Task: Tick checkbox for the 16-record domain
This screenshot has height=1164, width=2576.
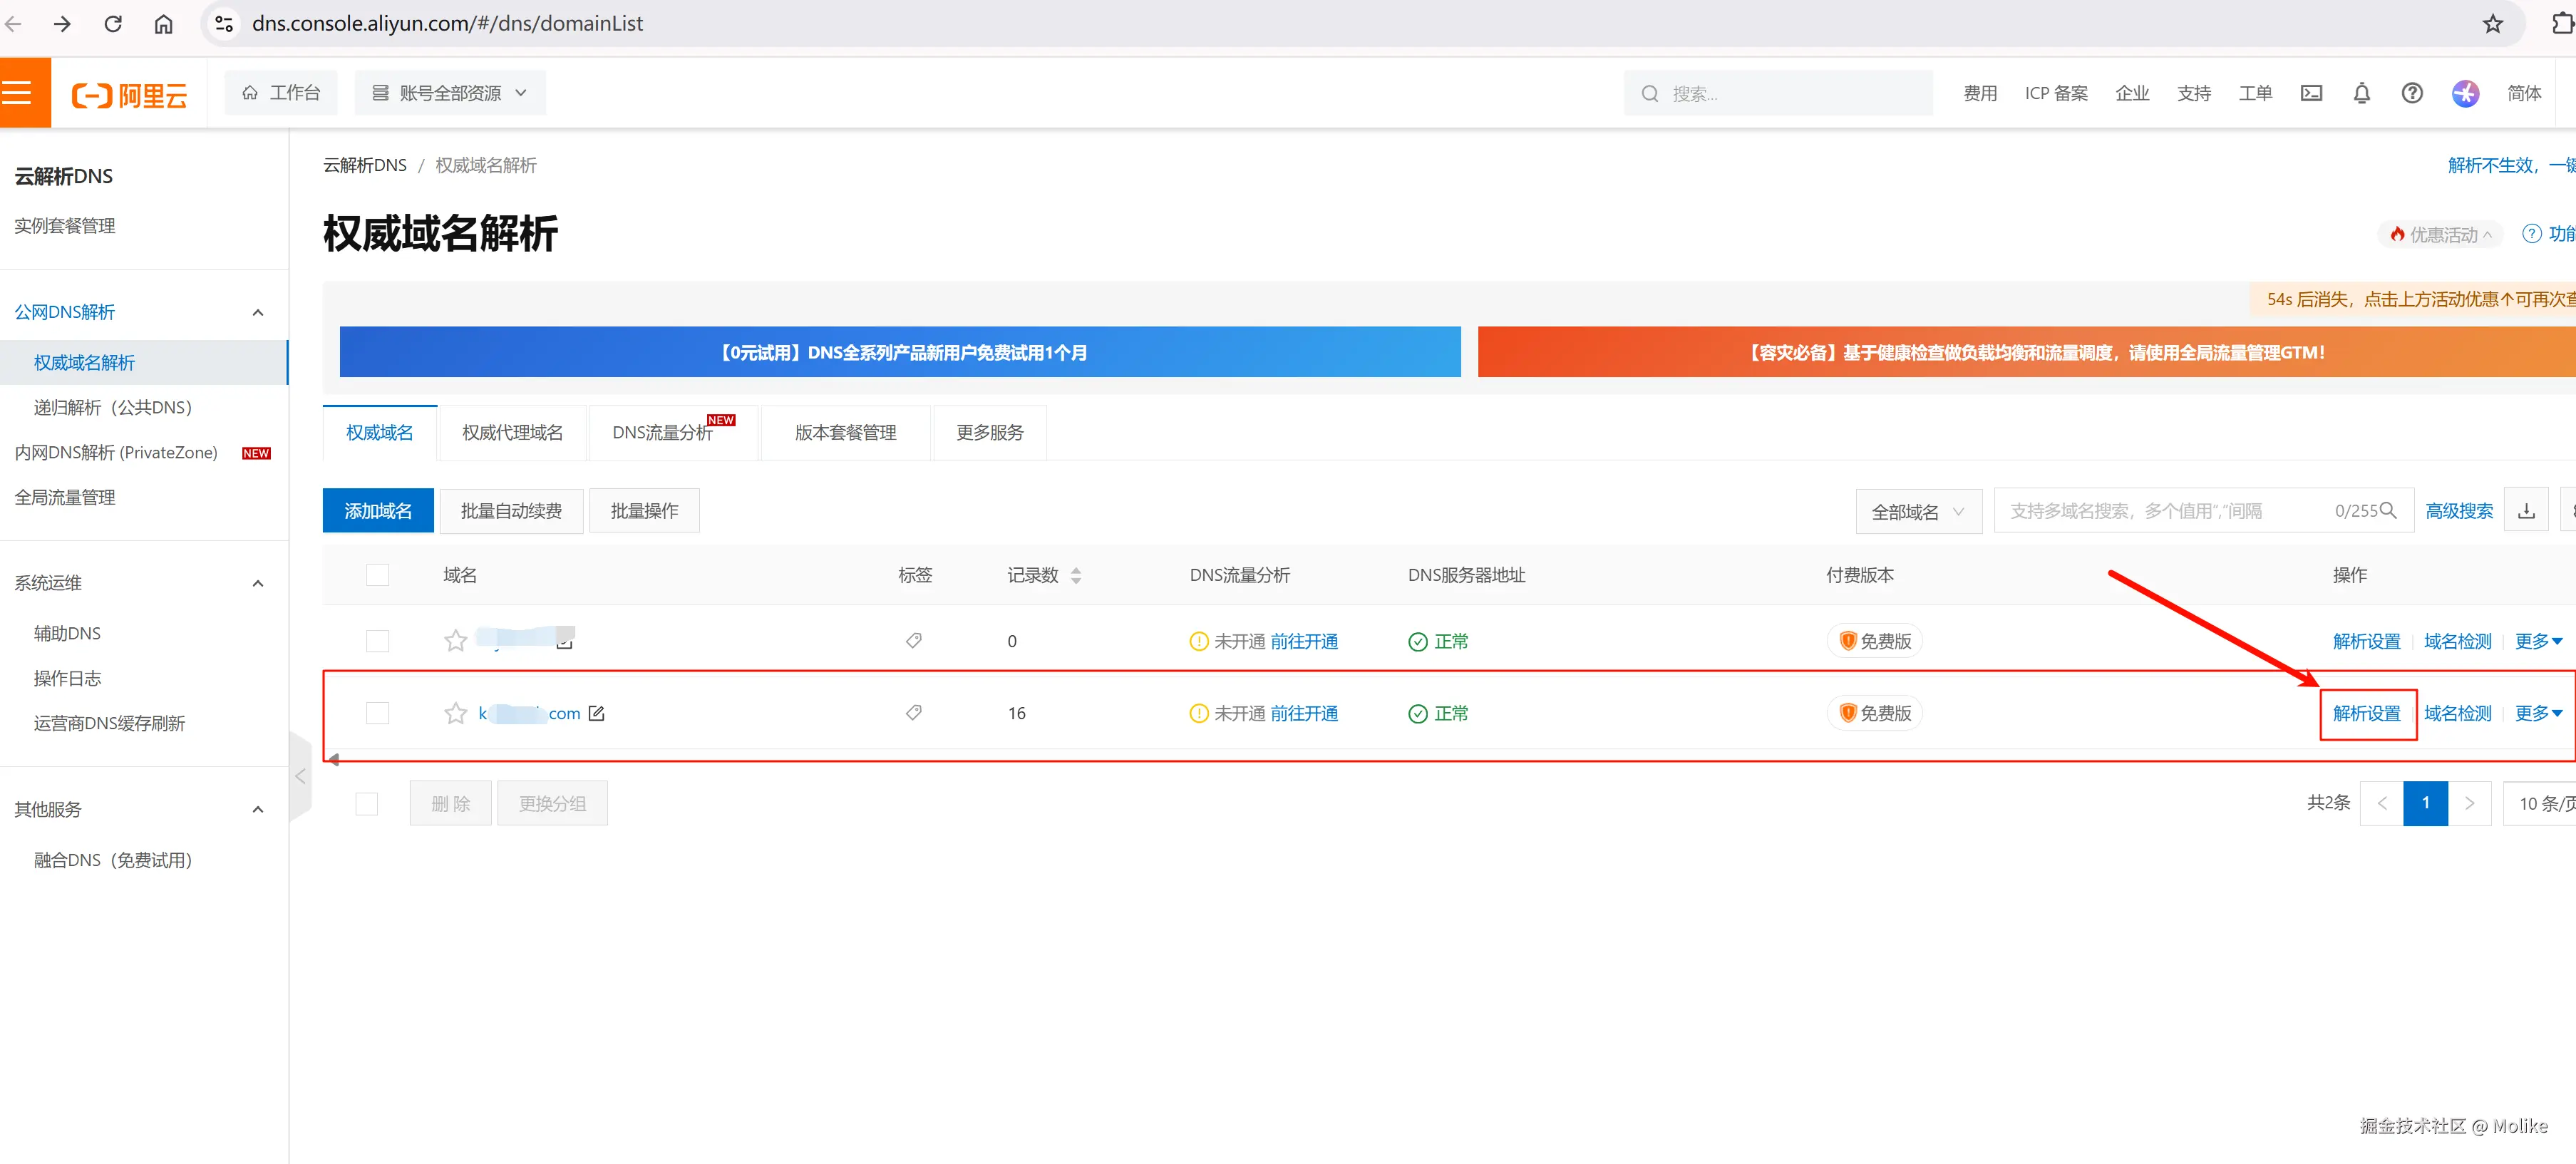Action: tap(377, 713)
